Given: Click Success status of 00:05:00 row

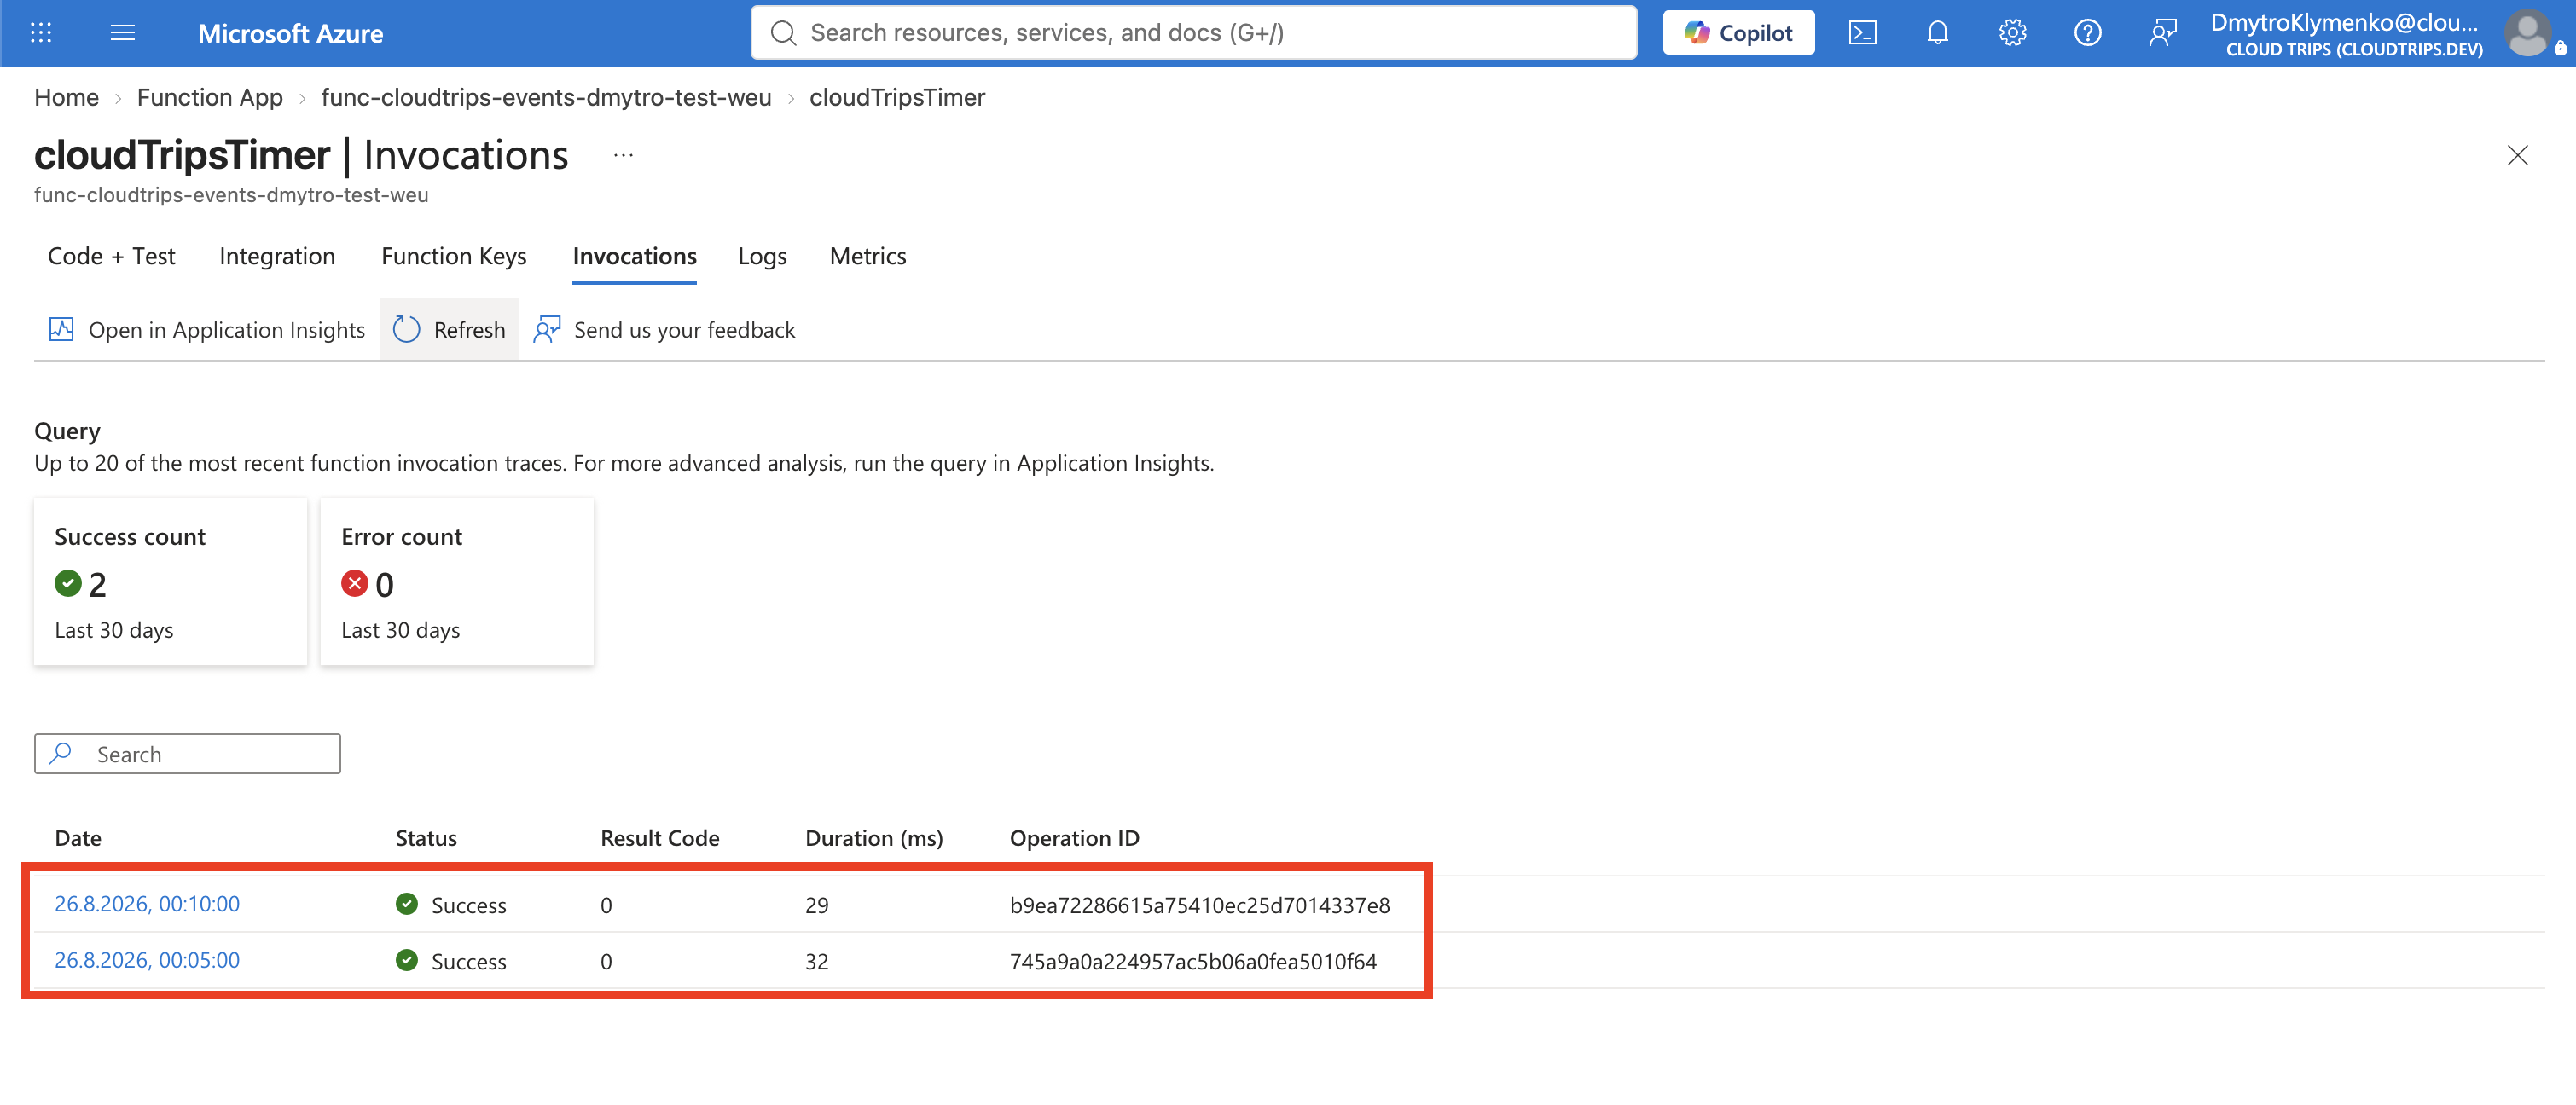Looking at the screenshot, I should pos(451,961).
